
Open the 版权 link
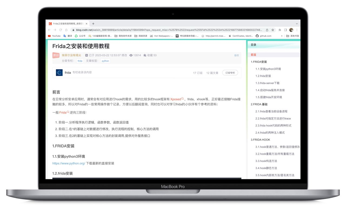(x=237, y=55)
